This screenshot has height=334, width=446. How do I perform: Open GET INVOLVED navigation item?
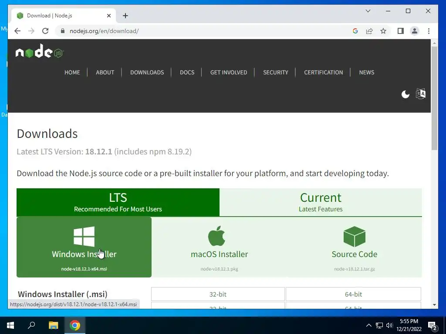(229, 73)
